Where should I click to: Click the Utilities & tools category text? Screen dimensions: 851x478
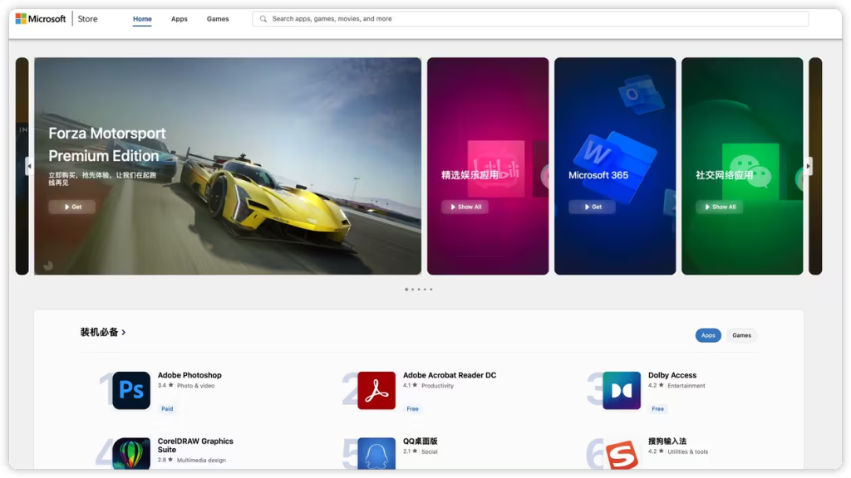point(687,451)
